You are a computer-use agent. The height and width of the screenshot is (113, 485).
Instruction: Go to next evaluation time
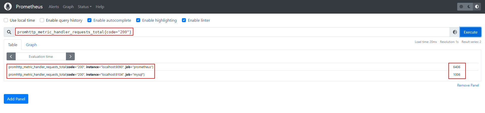[70, 56]
